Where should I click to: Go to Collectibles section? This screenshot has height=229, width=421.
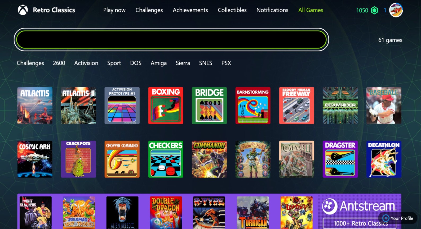pos(232,10)
